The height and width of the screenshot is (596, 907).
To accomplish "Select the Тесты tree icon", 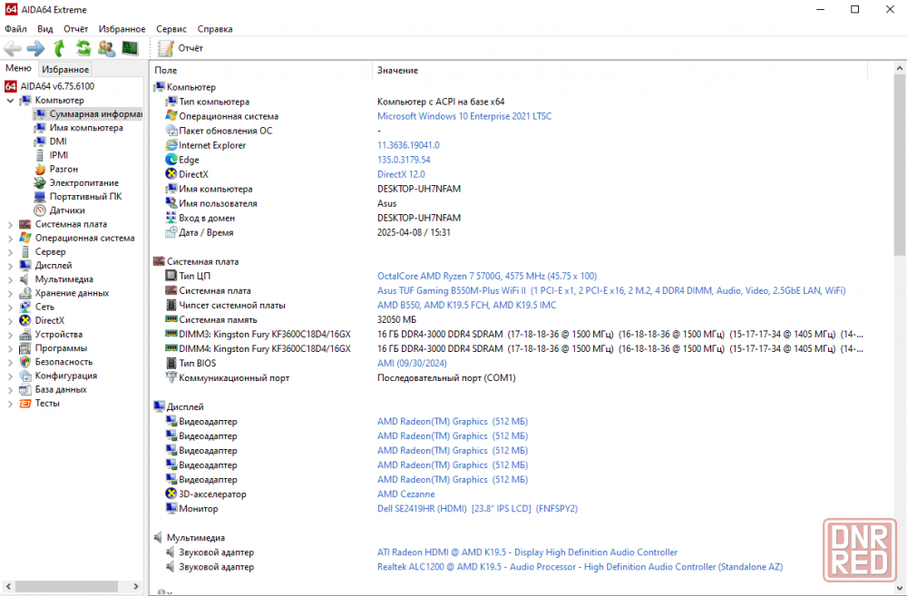I will tap(24, 404).
